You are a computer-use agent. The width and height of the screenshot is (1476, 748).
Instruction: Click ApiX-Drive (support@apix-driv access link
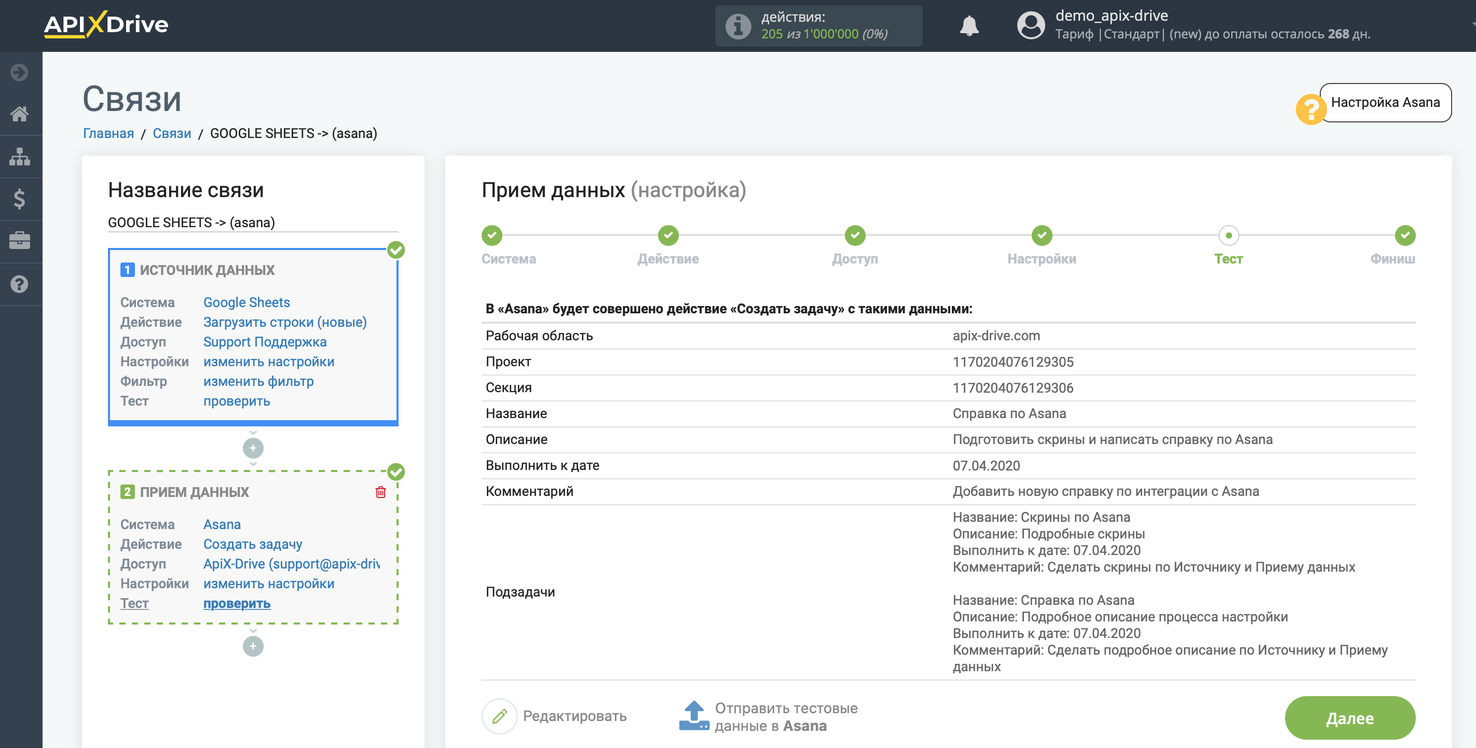pyautogui.click(x=292, y=563)
